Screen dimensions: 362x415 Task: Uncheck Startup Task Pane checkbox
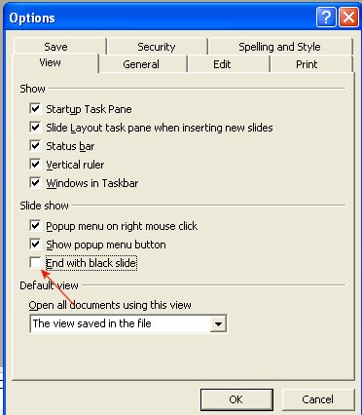35,108
